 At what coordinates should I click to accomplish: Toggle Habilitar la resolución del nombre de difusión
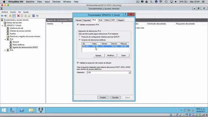pos(78,63)
